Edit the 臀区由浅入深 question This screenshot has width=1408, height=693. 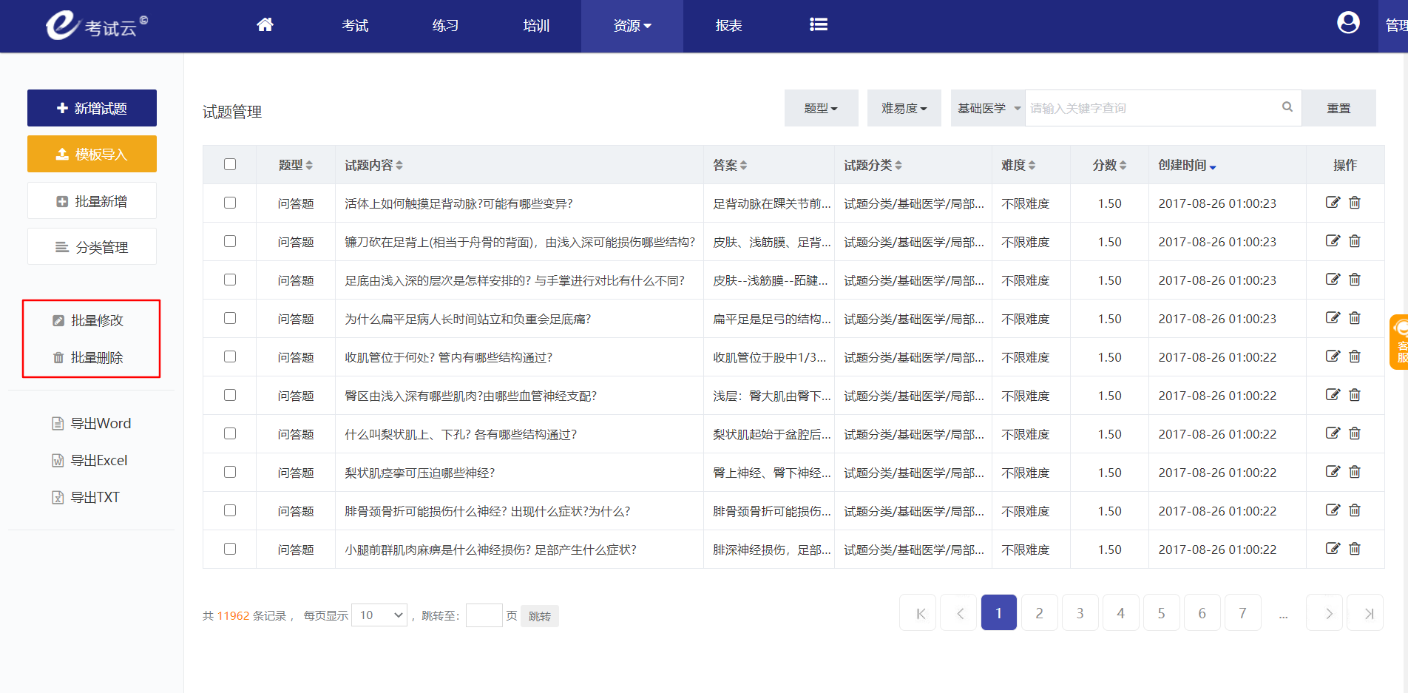point(1333,395)
